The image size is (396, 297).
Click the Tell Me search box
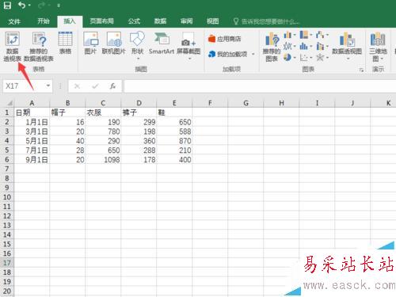click(x=267, y=21)
